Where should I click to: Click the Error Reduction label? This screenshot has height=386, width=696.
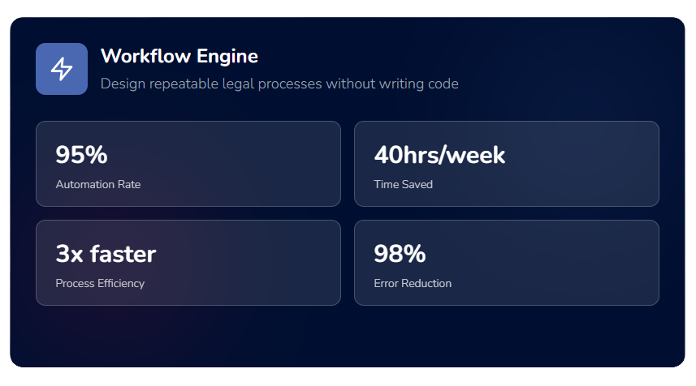[x=413, y=284]
